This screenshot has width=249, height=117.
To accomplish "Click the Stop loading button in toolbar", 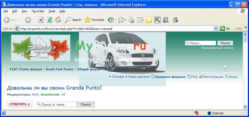I will [x=41, y=20].
